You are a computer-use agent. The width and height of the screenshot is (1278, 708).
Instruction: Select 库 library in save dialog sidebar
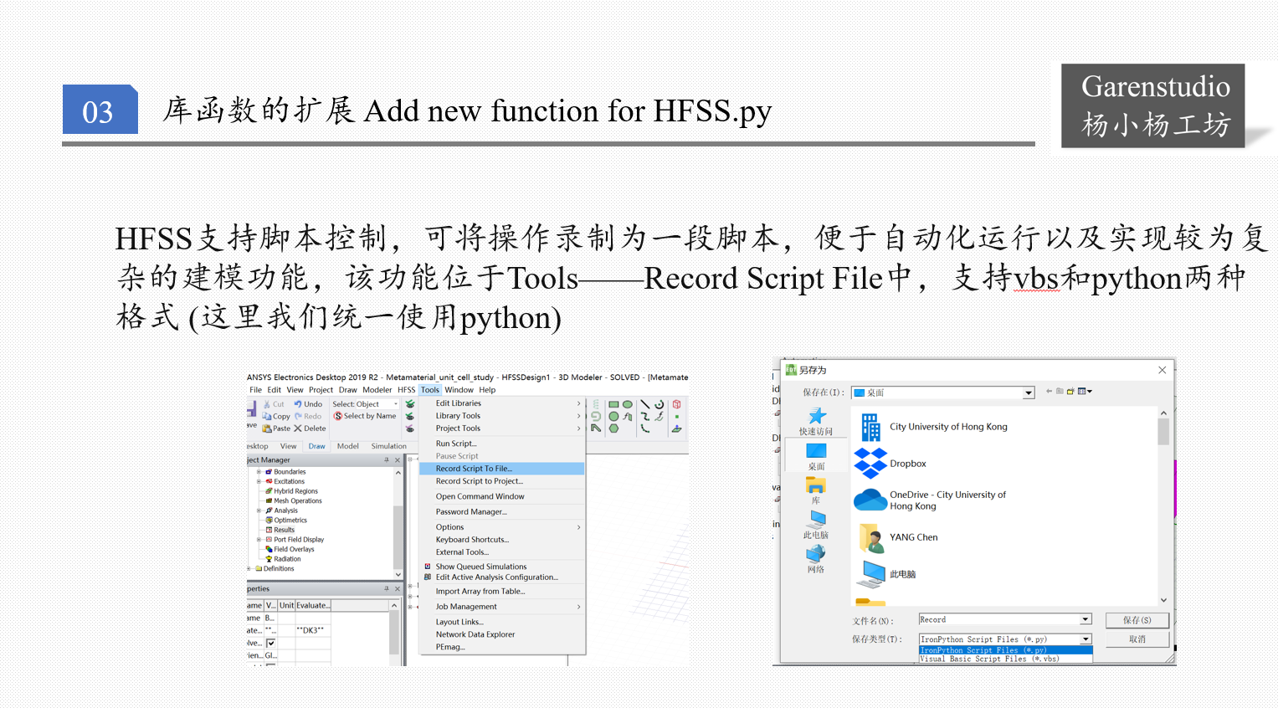pos(816,491)
